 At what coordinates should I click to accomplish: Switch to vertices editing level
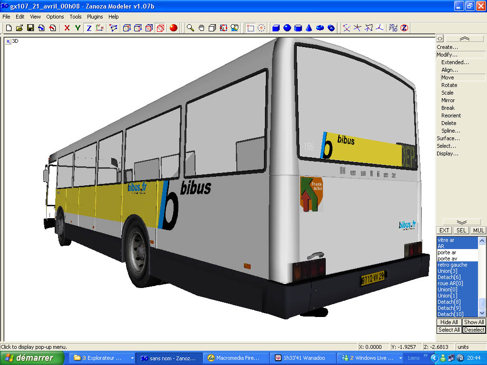point(127,28)
